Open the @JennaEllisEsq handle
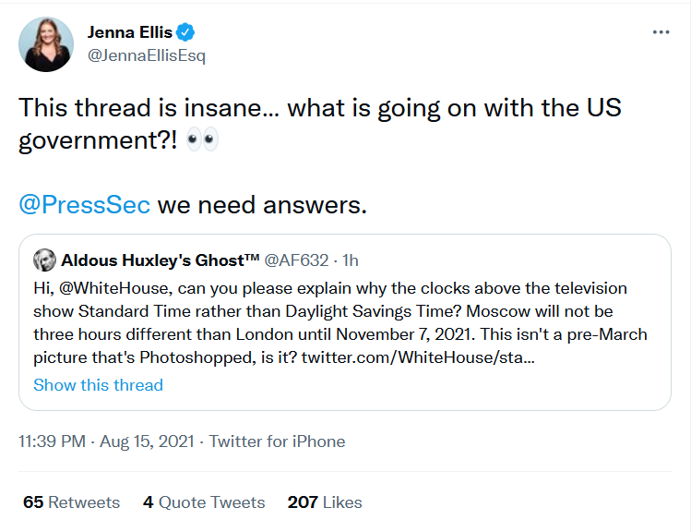This screenshot has height=532, width=691. point(147,55)
